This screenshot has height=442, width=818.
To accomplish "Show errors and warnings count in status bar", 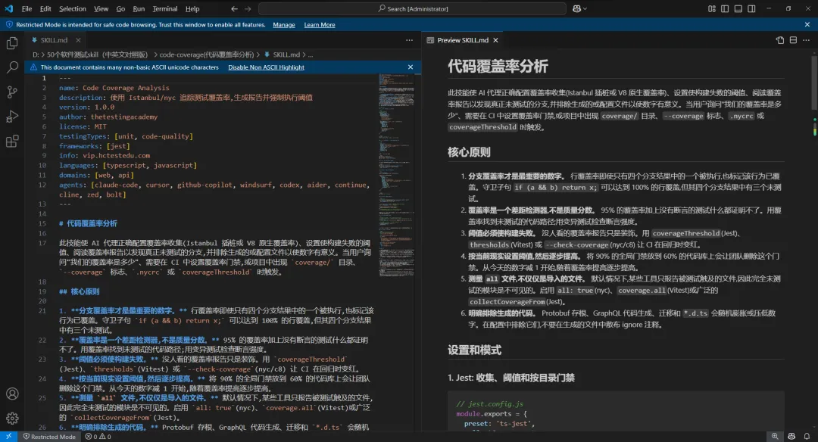I will click(98, 437).
